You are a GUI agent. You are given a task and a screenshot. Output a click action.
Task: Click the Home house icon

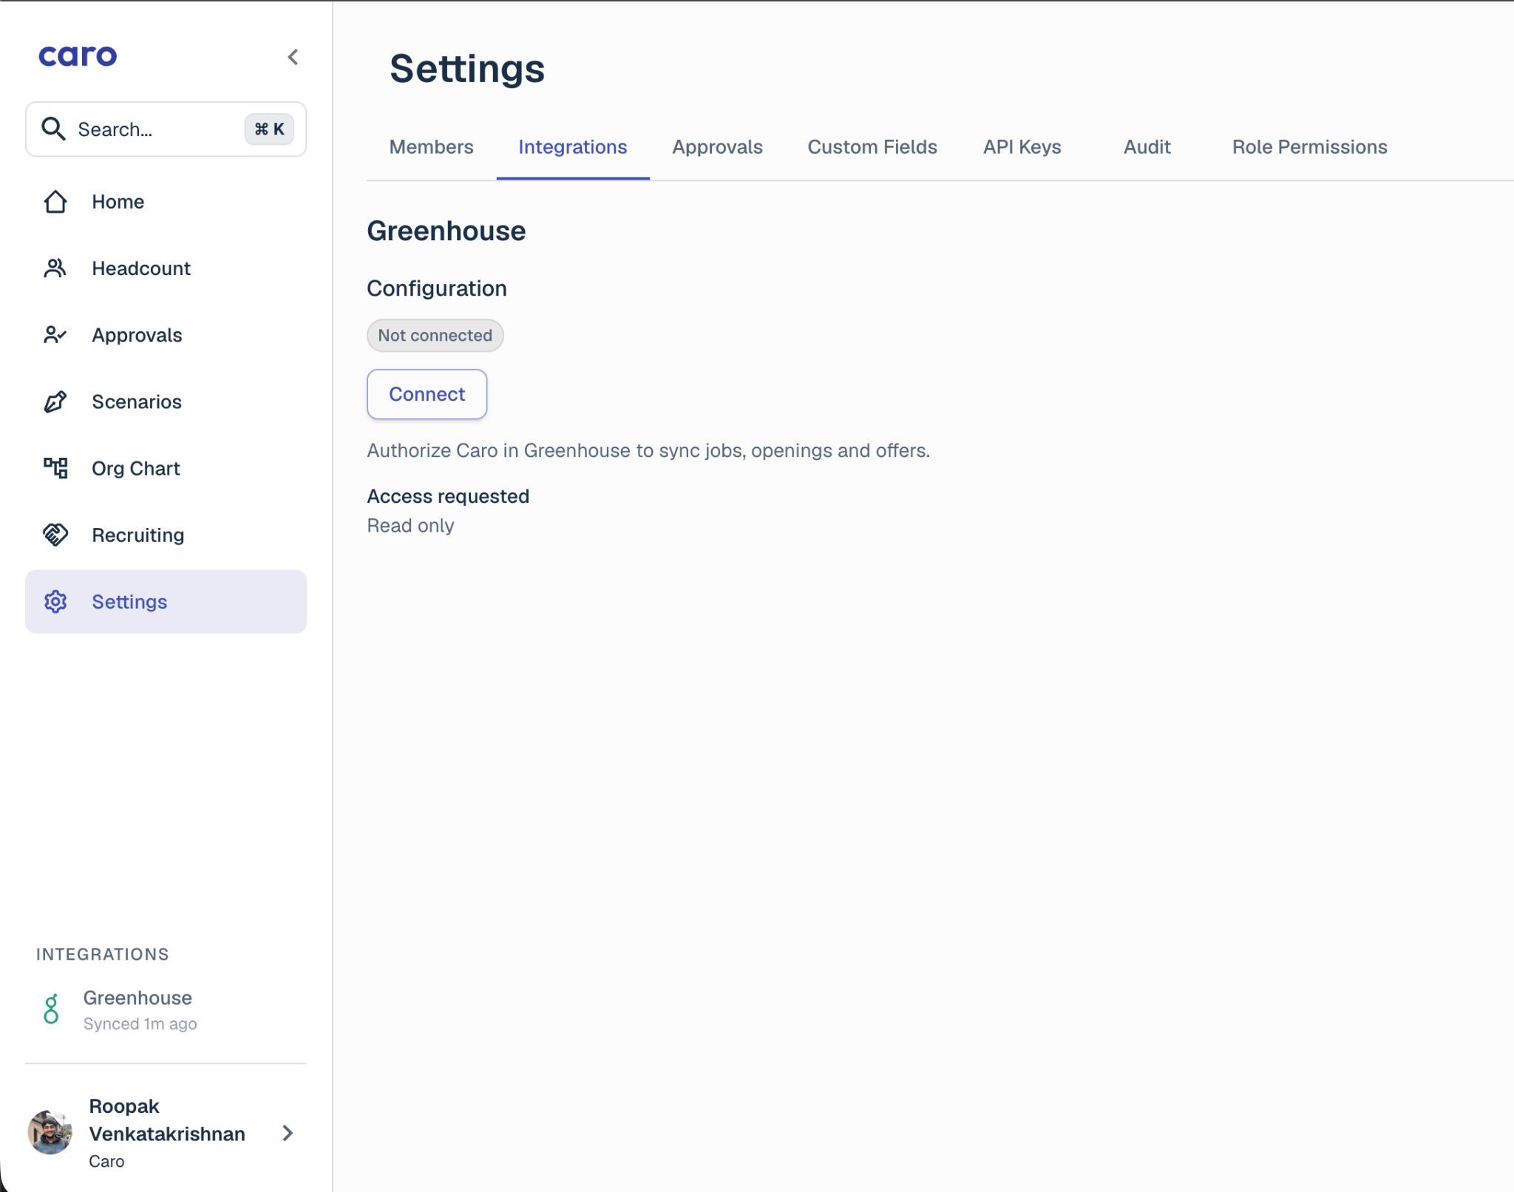tap(55, 202)
